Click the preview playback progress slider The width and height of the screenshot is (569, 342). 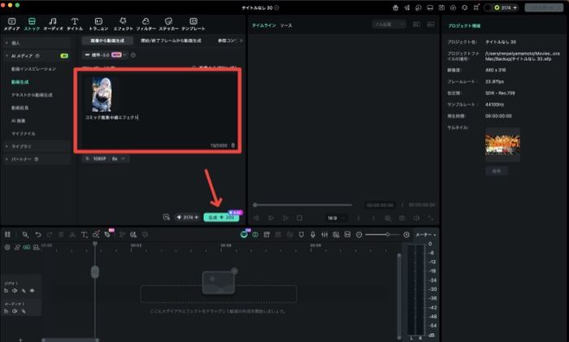(x=303, y=205)
